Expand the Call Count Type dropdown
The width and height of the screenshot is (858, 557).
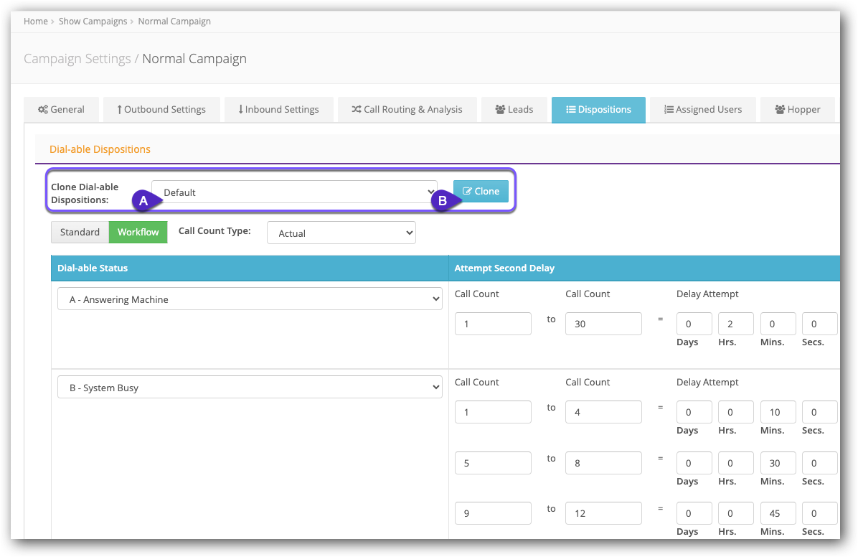(x=341, y=233)
